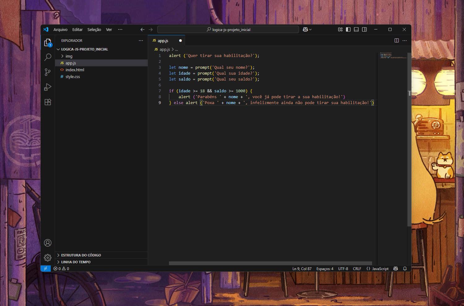464x306 pixels.
Task: Expand breadcrumb chevron after app.js
Action: tap(173, 49)
